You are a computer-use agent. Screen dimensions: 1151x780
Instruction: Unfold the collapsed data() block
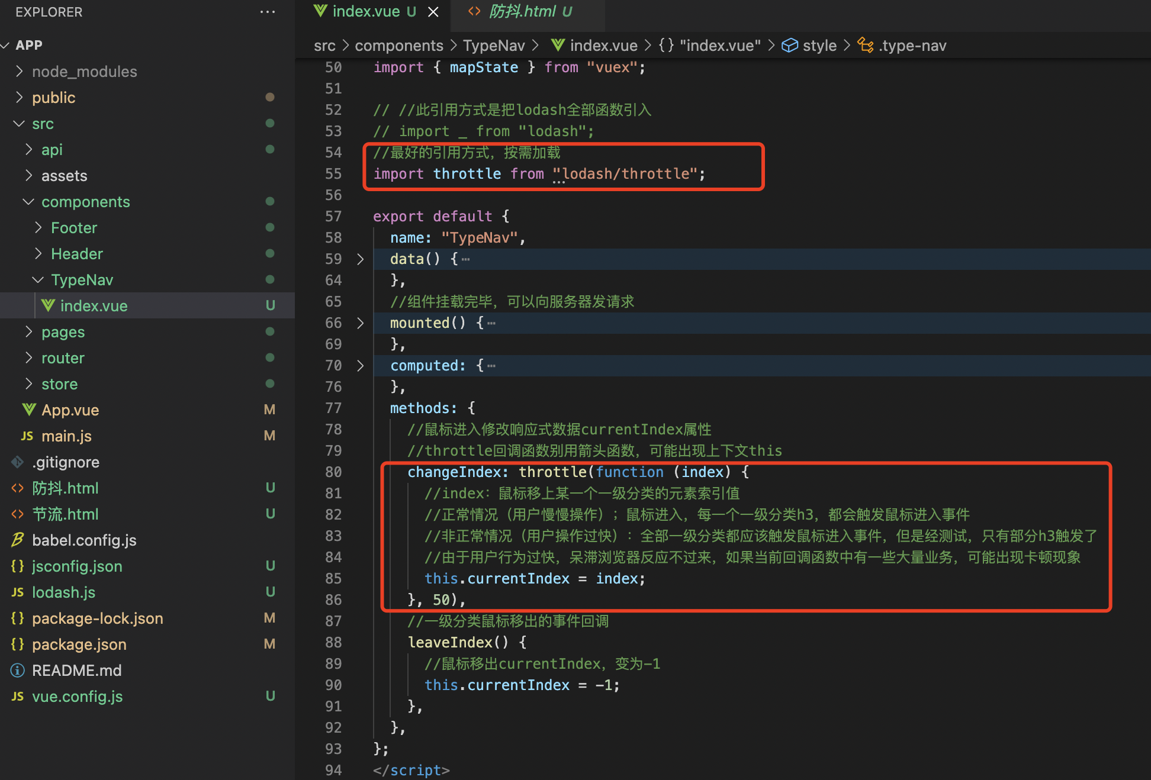pyautogui.click(x=360, y=259)
